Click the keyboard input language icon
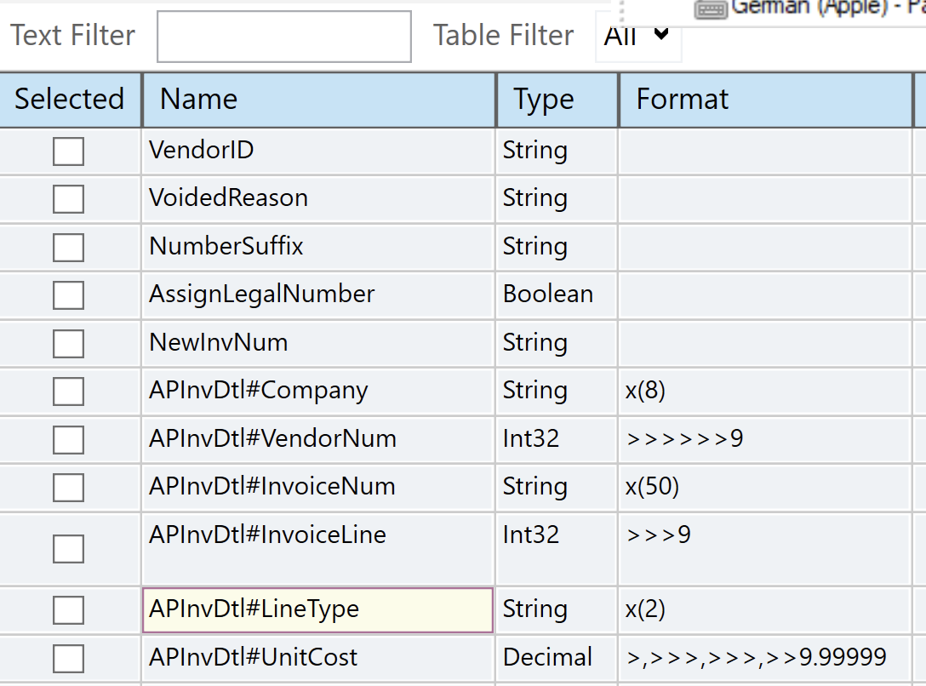This screenshot has height=686, width=926. (x=711, y=9)
